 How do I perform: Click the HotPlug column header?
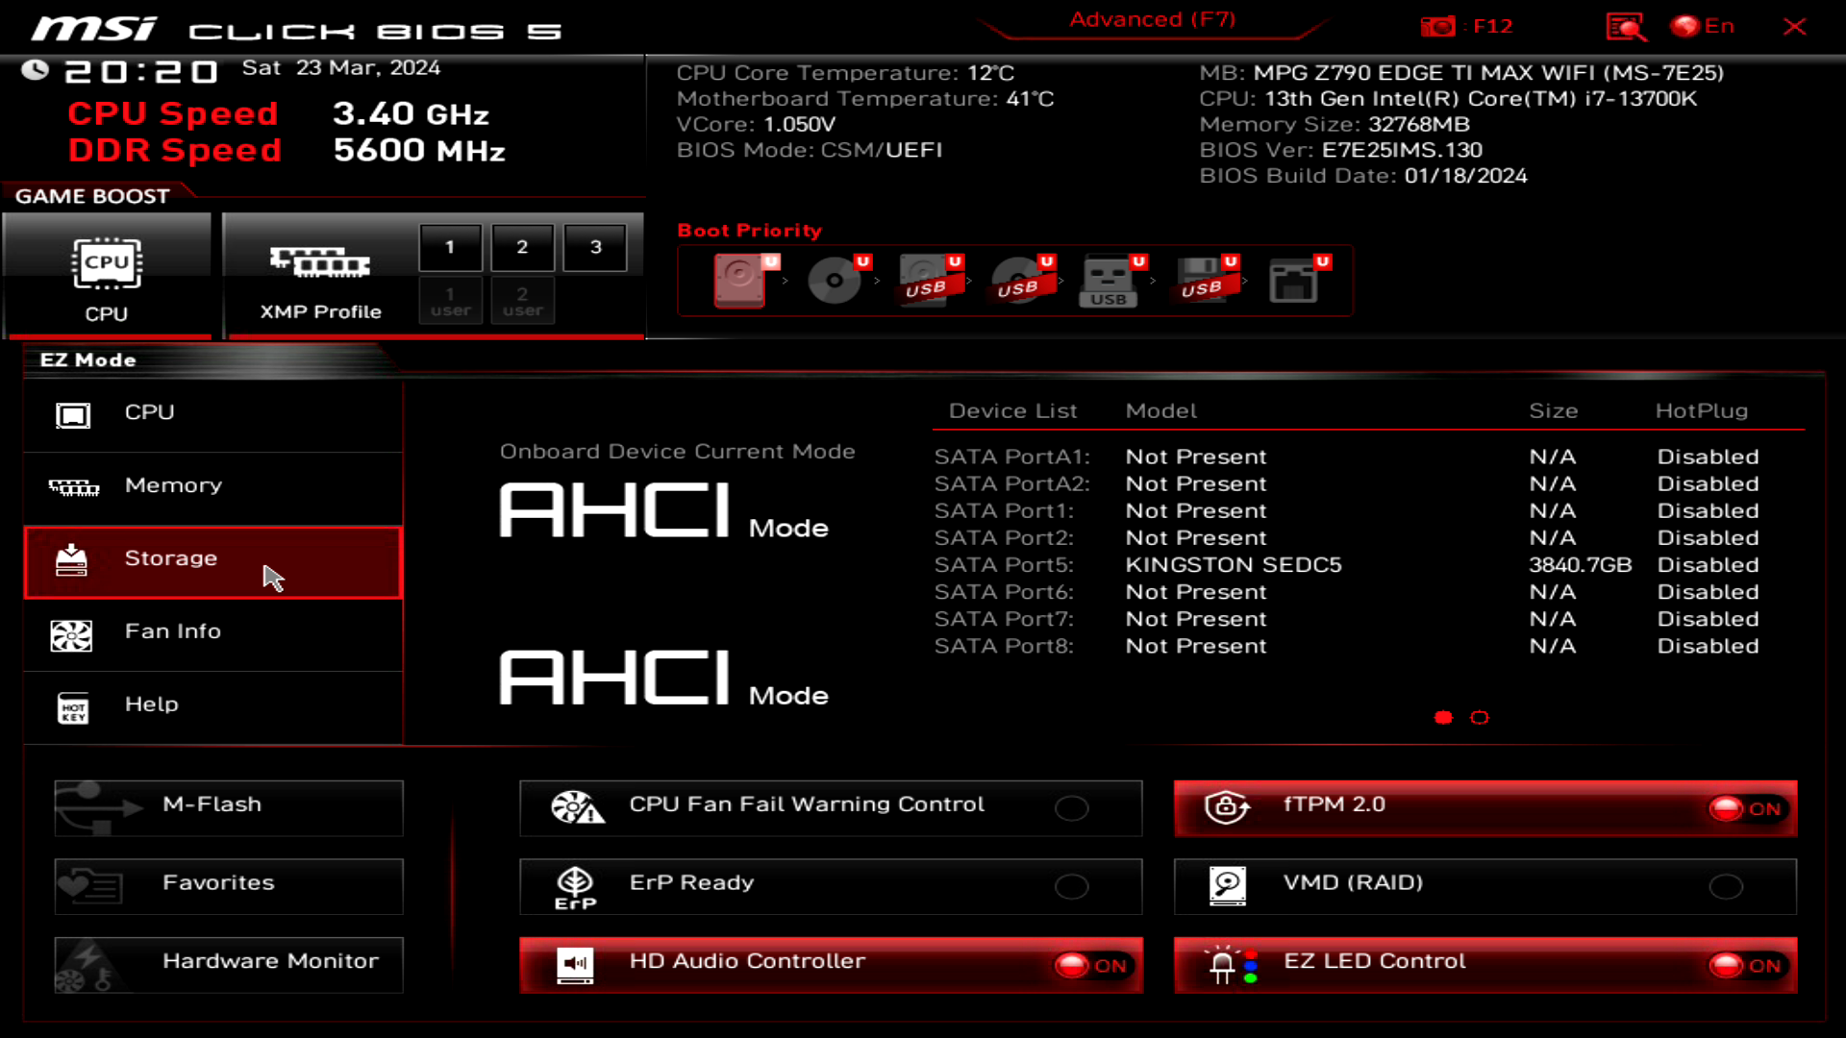point(1701,411)
